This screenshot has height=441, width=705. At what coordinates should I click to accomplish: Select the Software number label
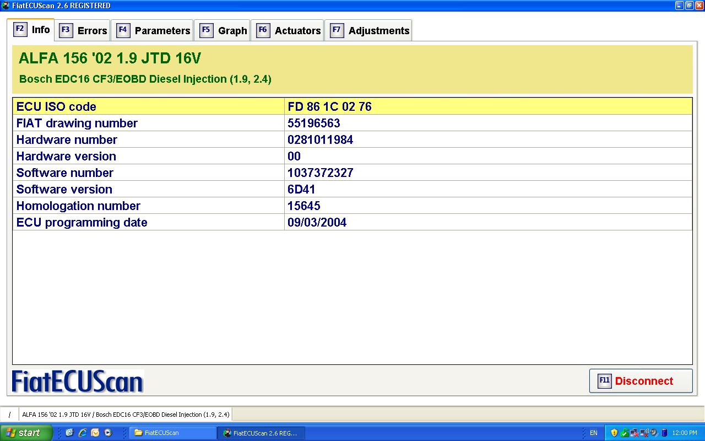tap(65, 173)
